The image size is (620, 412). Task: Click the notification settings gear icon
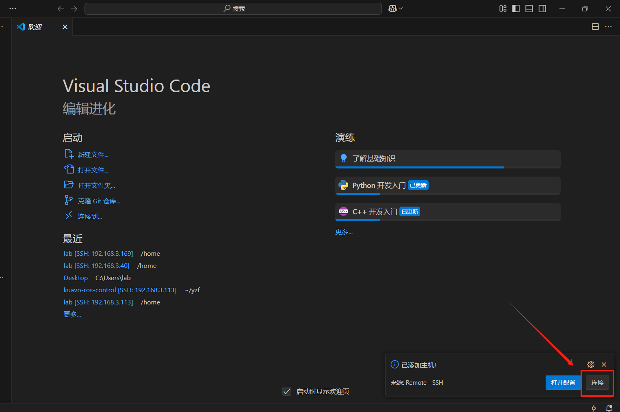[591, 365]
